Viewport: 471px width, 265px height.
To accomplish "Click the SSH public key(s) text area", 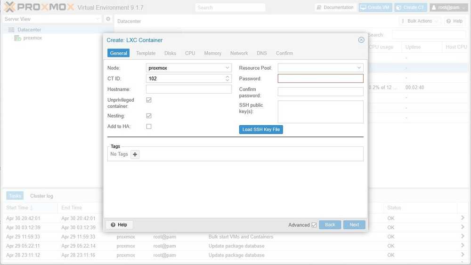I will pos(320,112).
